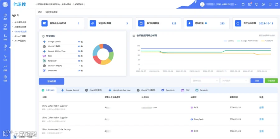Click DeepSeek whale icon in 收录分布 list
280x139 pixels.
click(x=44, y=71)
